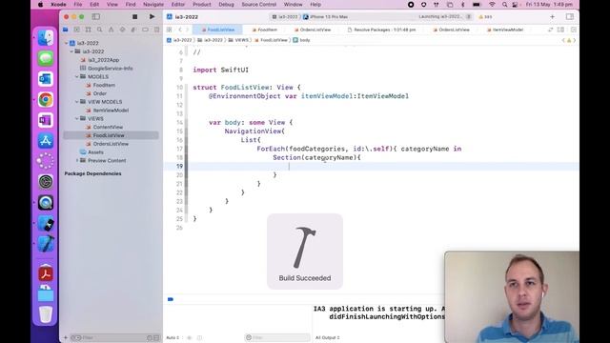This screenshot has height=343, width=610.
Task: Run the project with the play button
Action: tap(152, 17)
